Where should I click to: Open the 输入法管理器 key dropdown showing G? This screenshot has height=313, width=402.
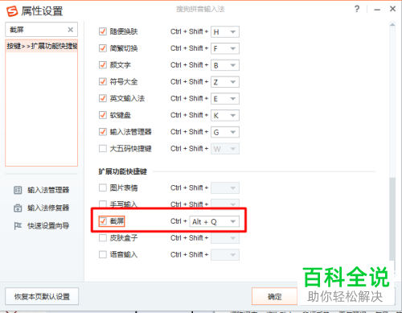pyautogui.click(x=225, y=132)
